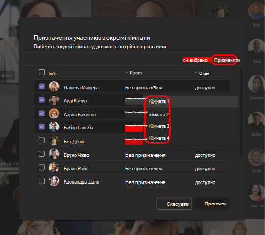Click Браян Райт room cell 'Без призначення'
This screenshot has width=265, height=235.
click(x=143, y=169)
